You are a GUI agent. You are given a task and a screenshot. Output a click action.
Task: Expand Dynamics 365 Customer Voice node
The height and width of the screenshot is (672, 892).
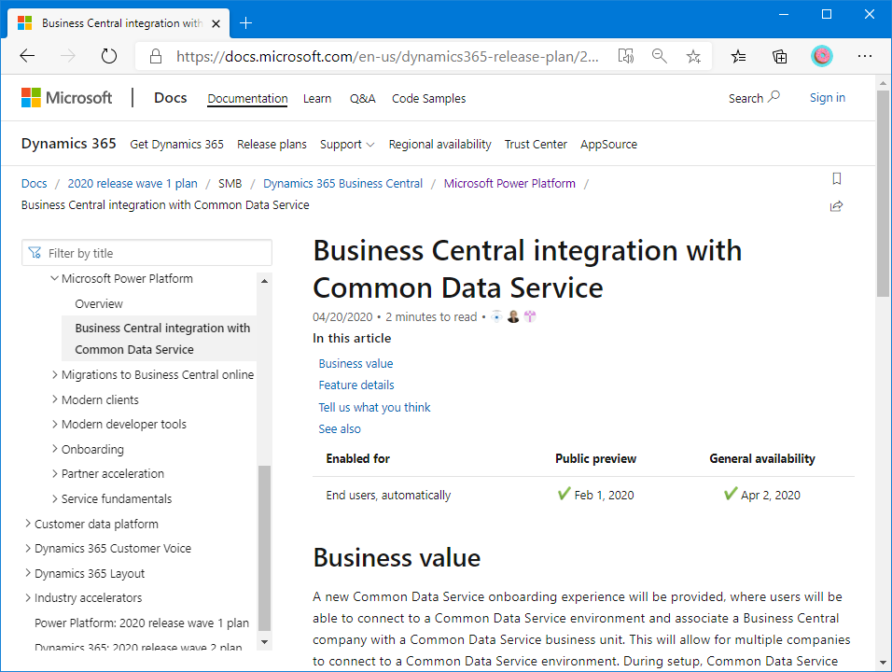28,548
